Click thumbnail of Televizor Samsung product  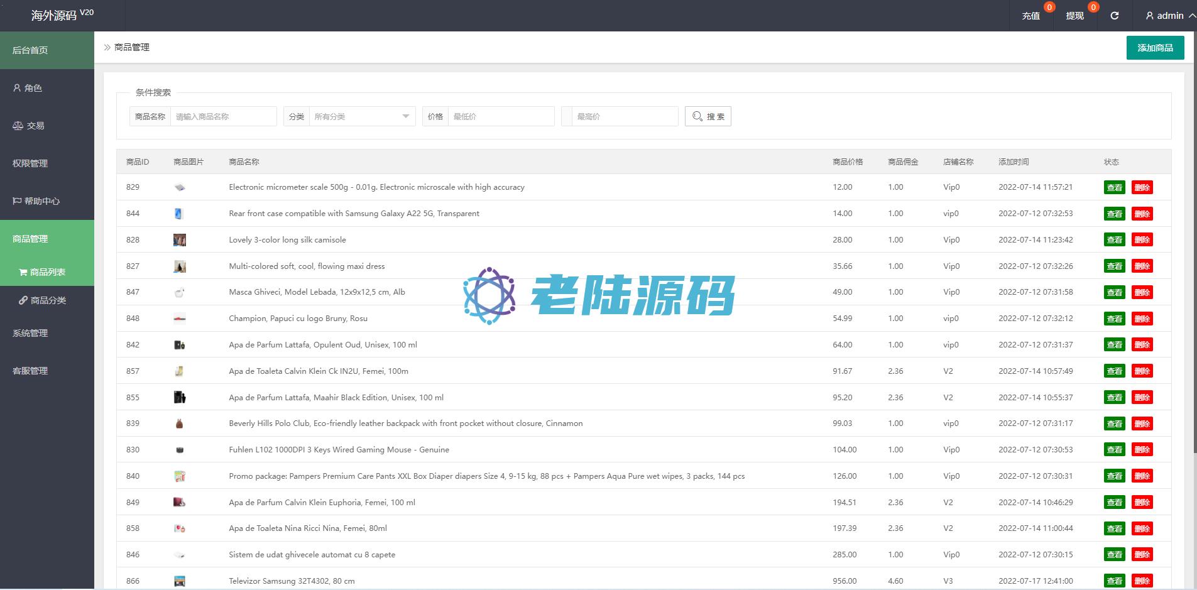click(180, 581)
